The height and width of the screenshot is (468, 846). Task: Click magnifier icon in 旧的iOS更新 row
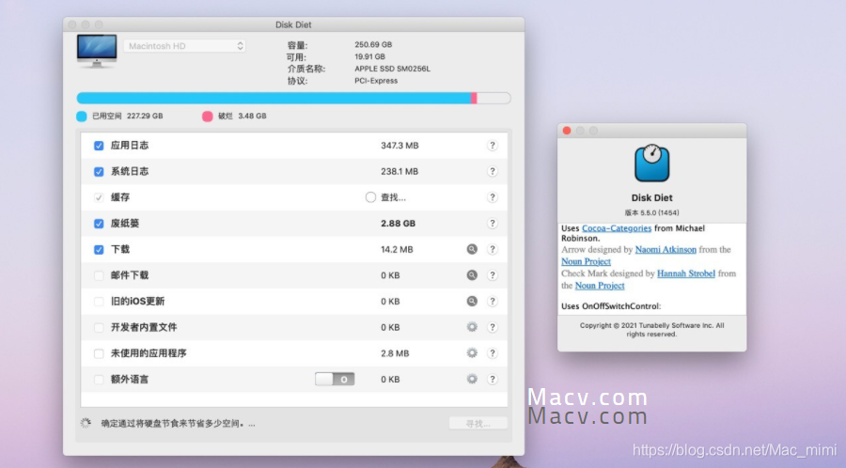[472, 301]
